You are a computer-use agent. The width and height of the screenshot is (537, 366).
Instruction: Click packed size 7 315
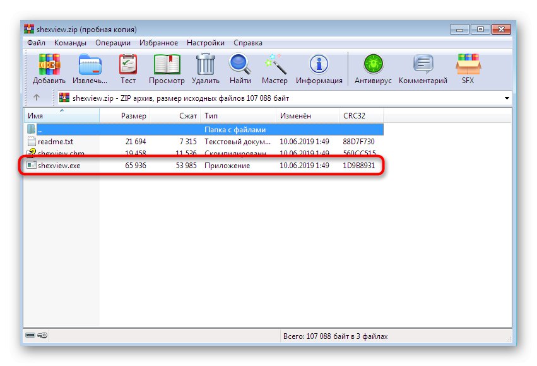point(188,142)
